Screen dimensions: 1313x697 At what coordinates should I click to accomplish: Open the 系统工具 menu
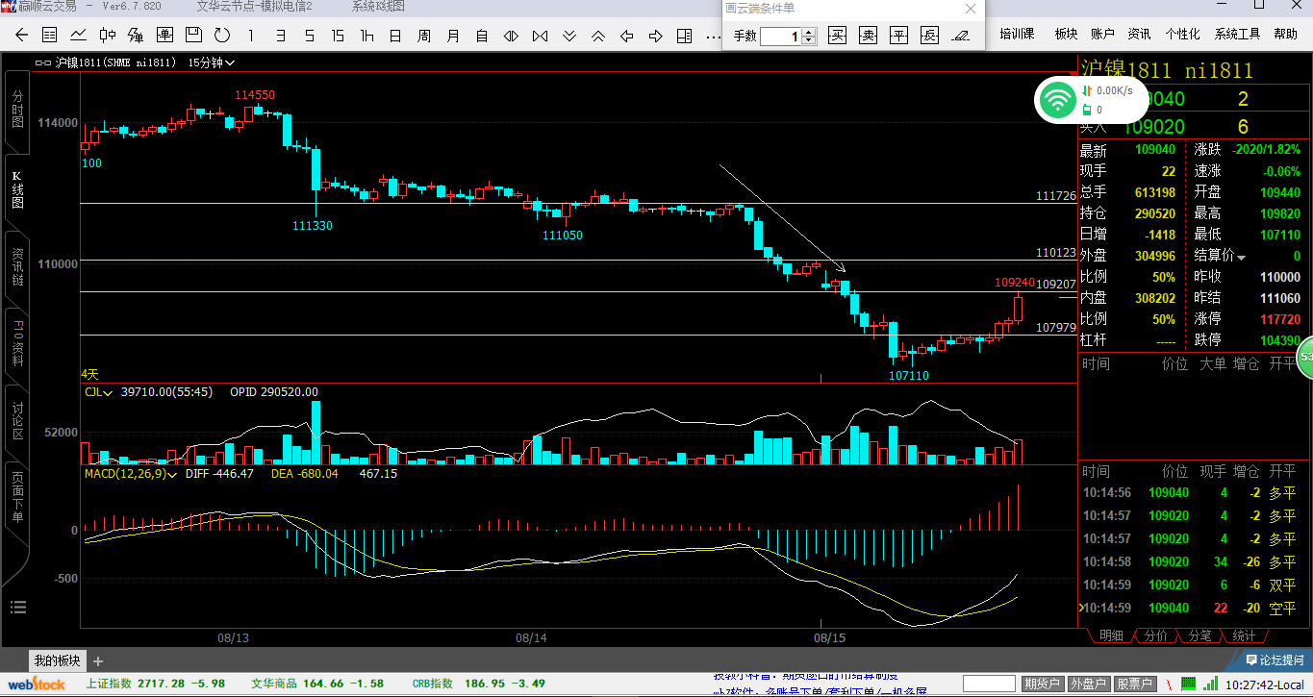pos(1236,34)
